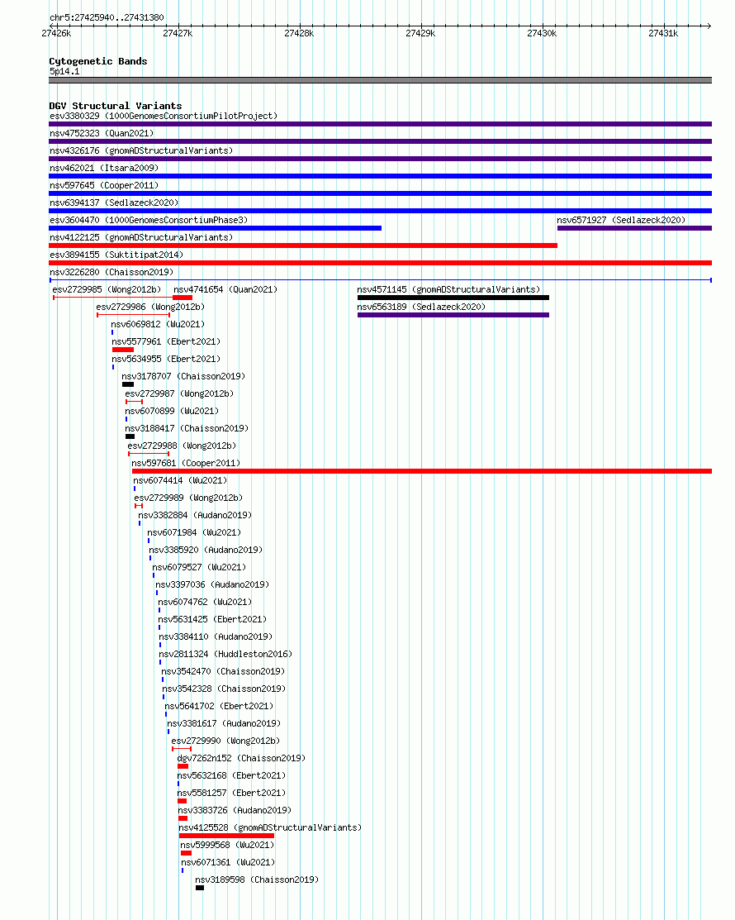The width and height of the screenshot is (735, 920).
Task: Click nsv6069812 (Wu2021) label
Action: tap(158, 325)
